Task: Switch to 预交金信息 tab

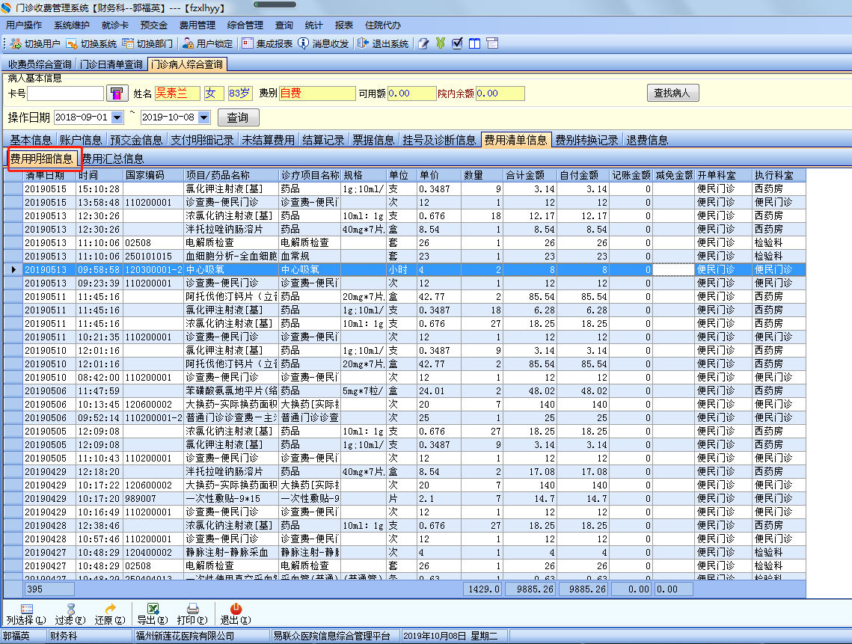Action: (x=136, y=140)
